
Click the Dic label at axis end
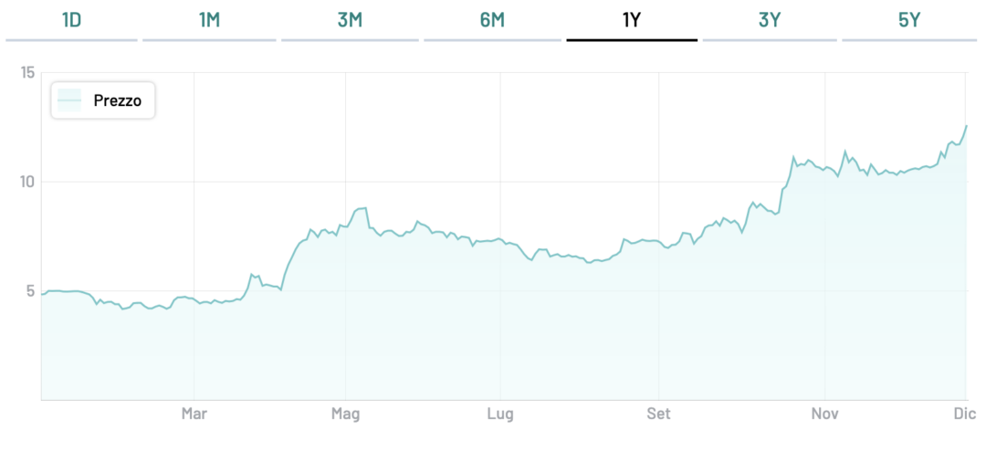point(965,414)
